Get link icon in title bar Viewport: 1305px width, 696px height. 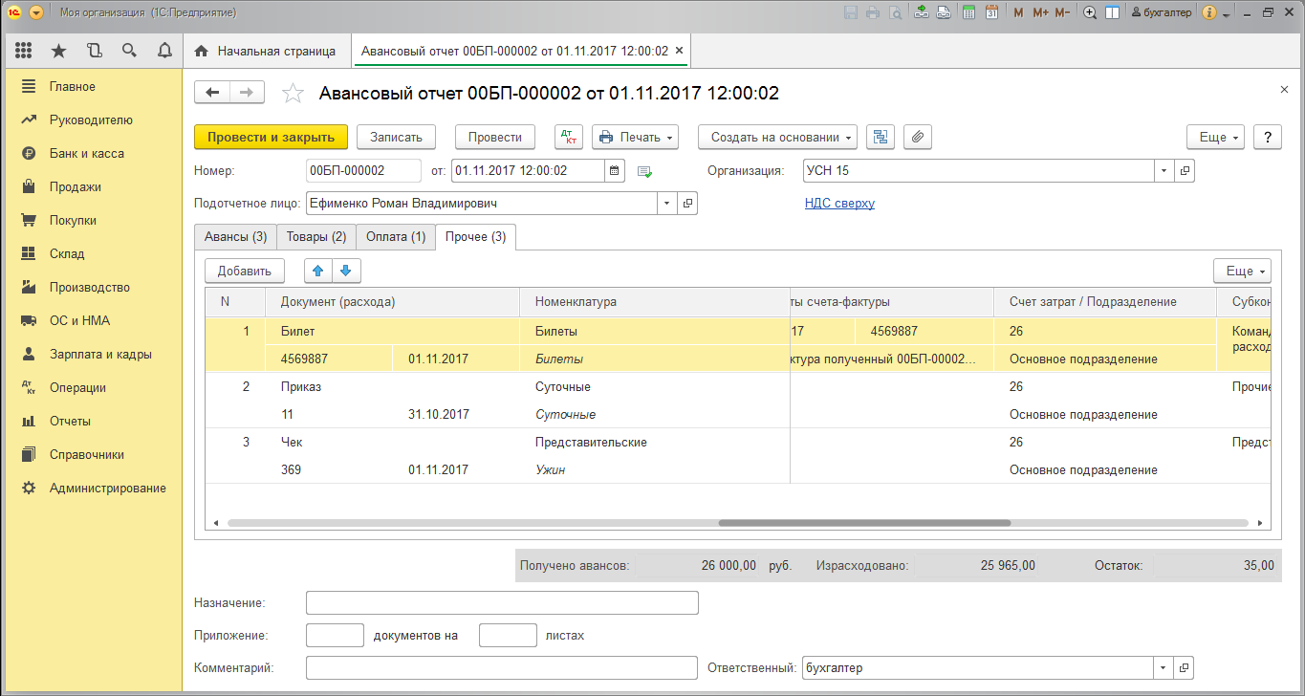[922, 12]
